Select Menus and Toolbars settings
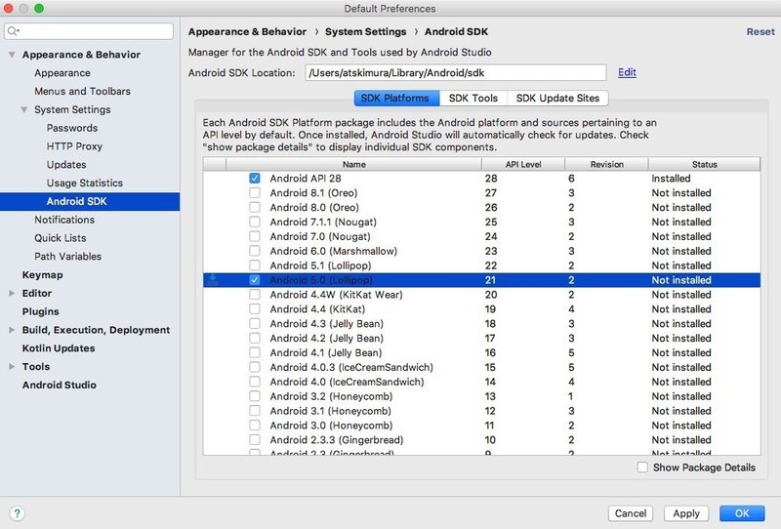781x529 pixels. pyautogui.click(x=82, y=91)
